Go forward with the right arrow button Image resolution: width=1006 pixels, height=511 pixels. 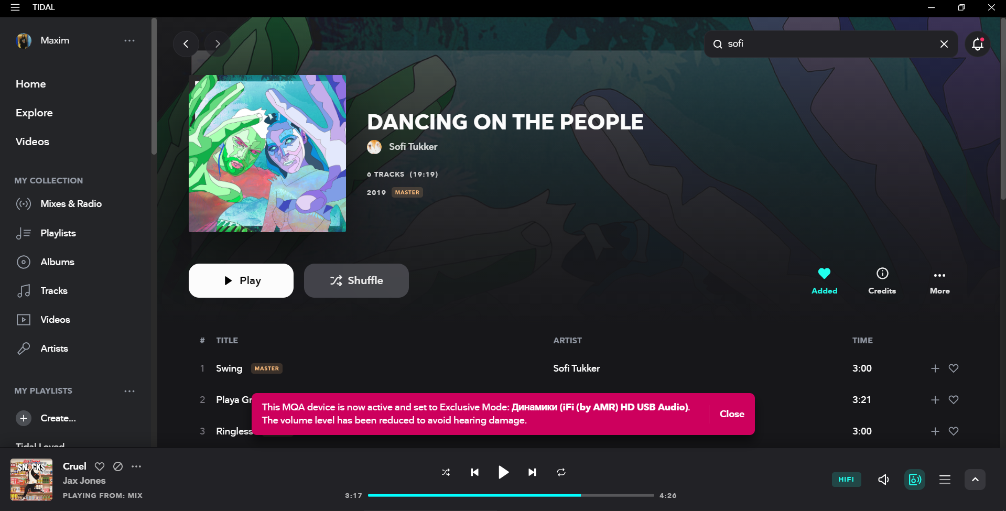point(218,44)
